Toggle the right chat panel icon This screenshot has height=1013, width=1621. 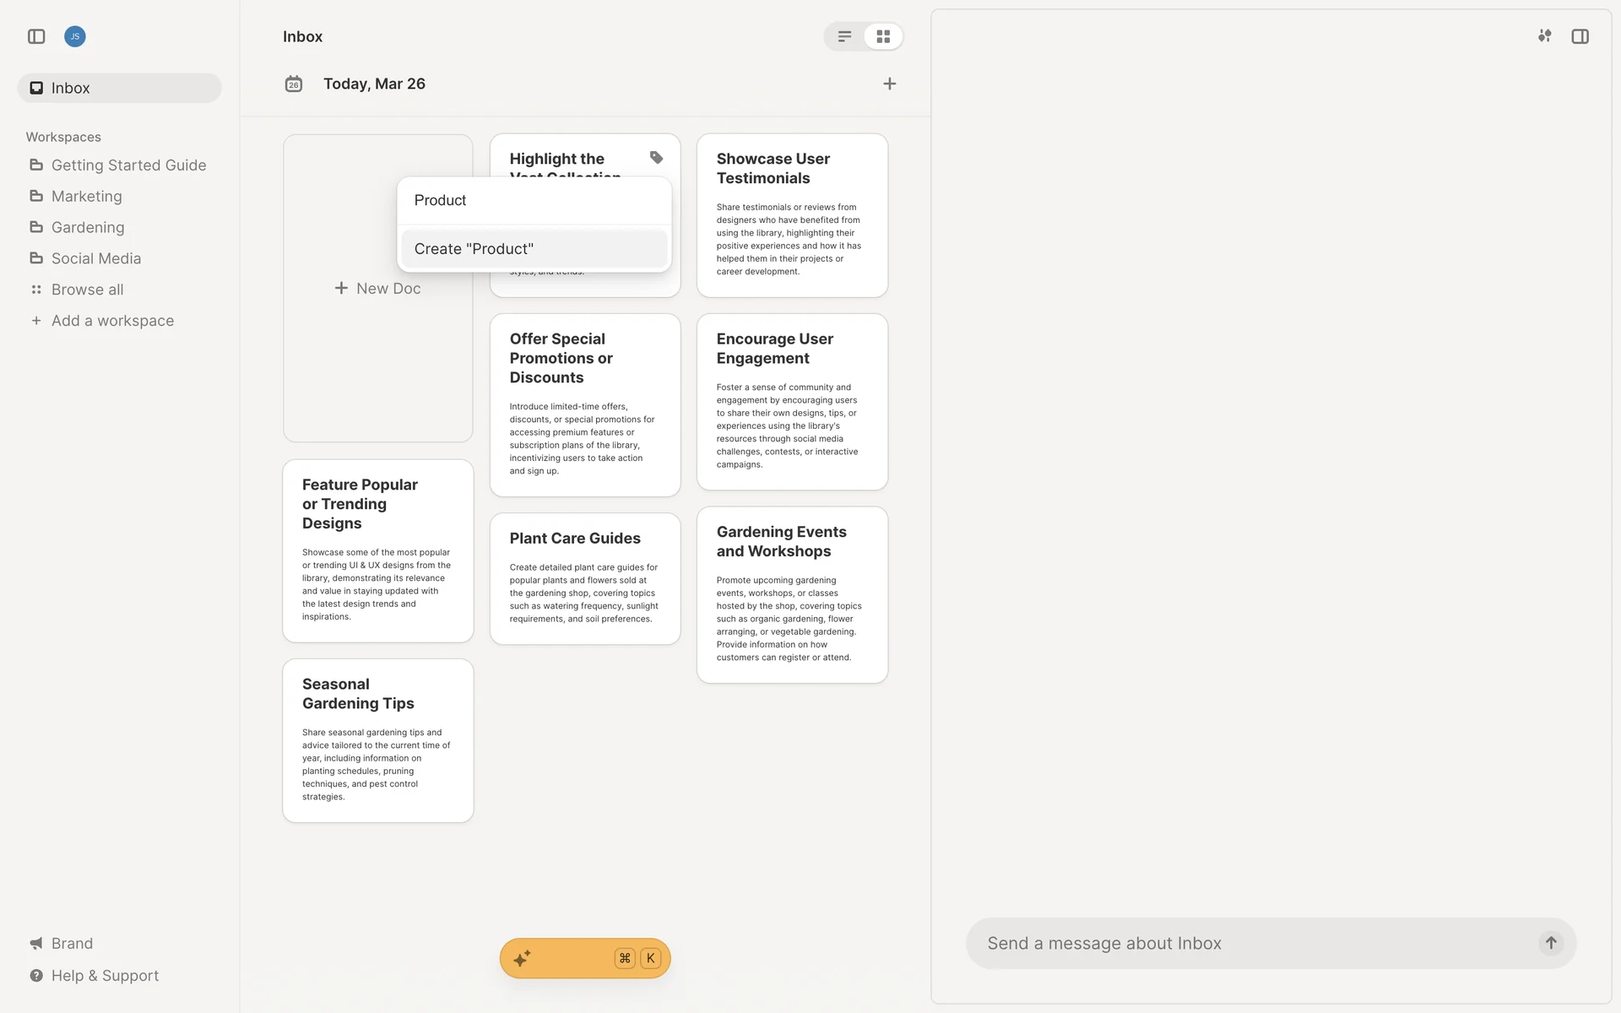coord(1580,36)
